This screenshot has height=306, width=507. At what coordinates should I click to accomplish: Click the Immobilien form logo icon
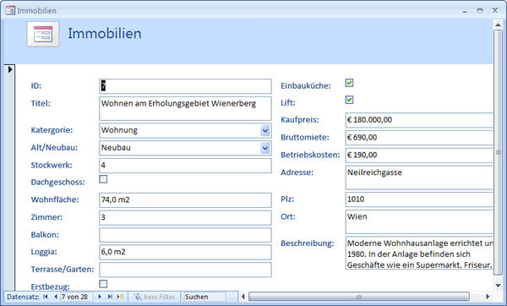point(43,34)
